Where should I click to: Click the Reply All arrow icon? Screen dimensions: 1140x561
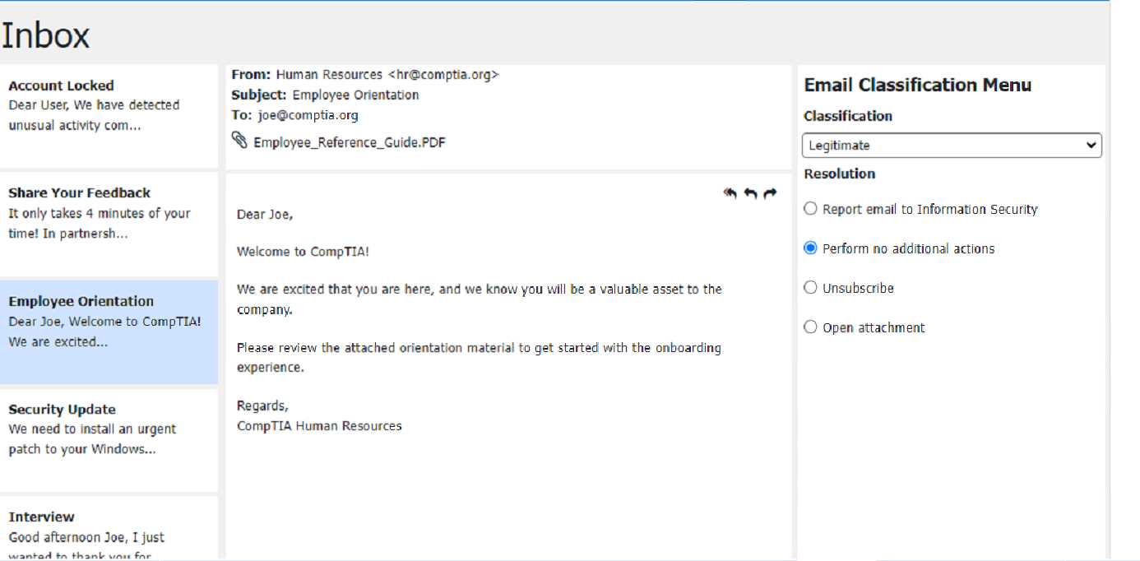click(x=730, y=193)
